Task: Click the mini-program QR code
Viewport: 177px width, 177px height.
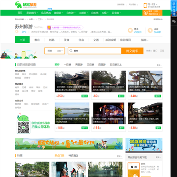Action: (24, 127)
